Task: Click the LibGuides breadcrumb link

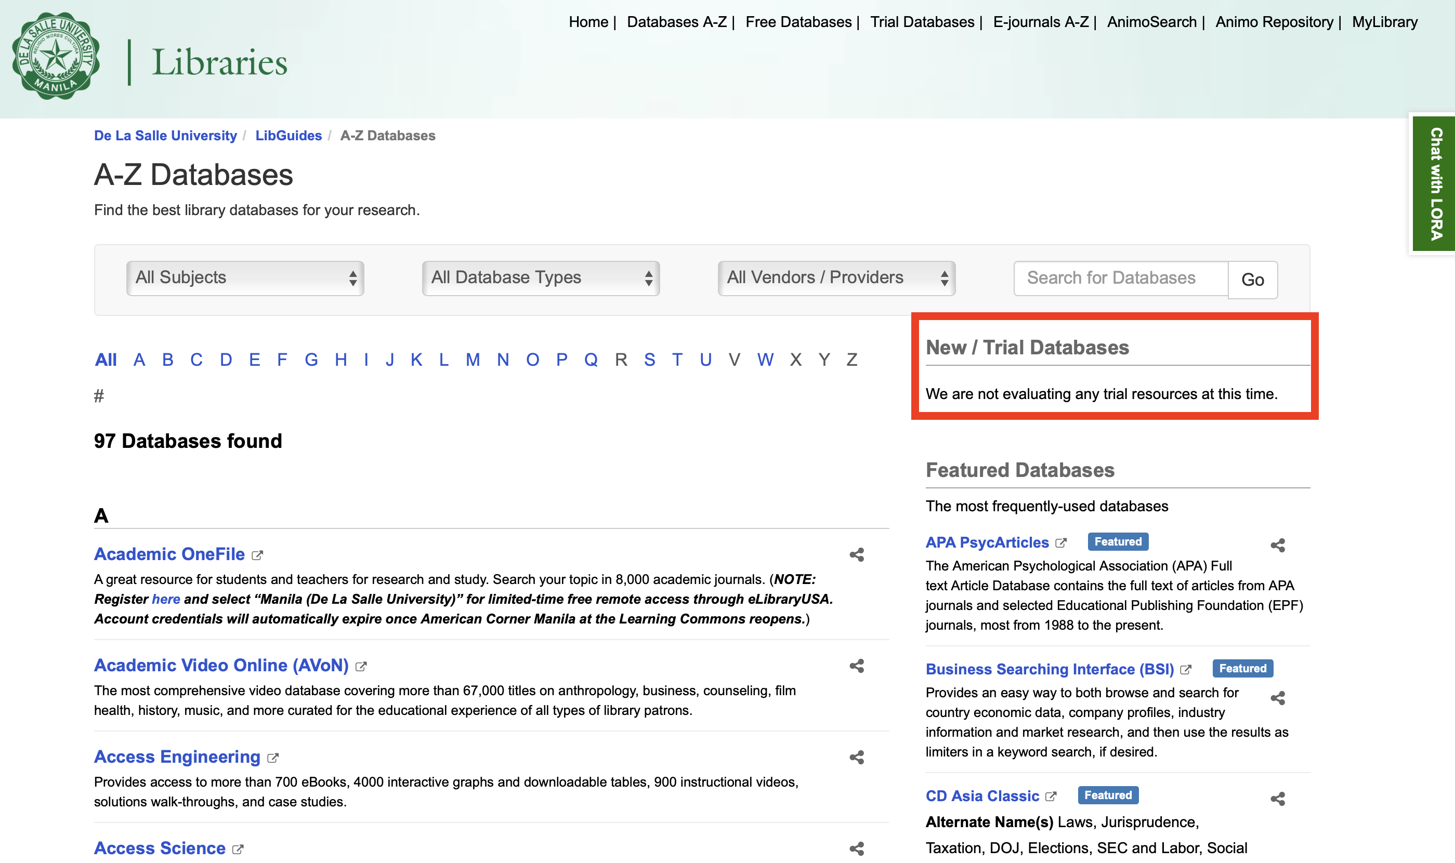Action: point(289,136)
